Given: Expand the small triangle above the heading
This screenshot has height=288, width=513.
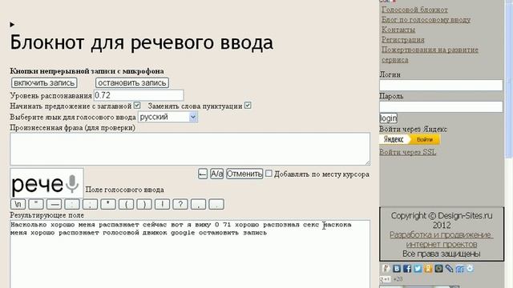Looking at the screenshot, I should coord(12,25).
